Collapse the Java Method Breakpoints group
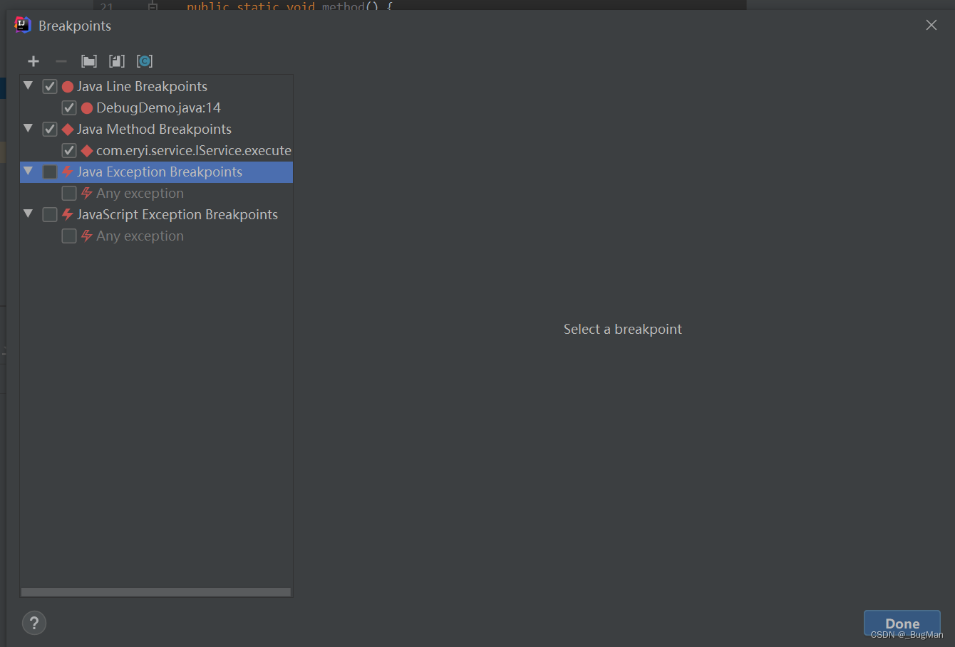955x647 pixels. (x=28, y=129)
